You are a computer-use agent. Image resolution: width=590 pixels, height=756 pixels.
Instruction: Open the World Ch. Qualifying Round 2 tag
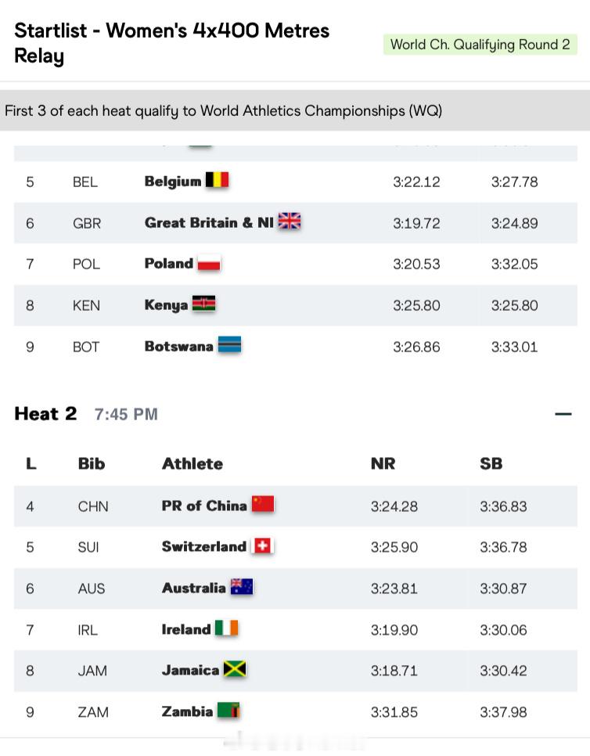click(480, 45)
